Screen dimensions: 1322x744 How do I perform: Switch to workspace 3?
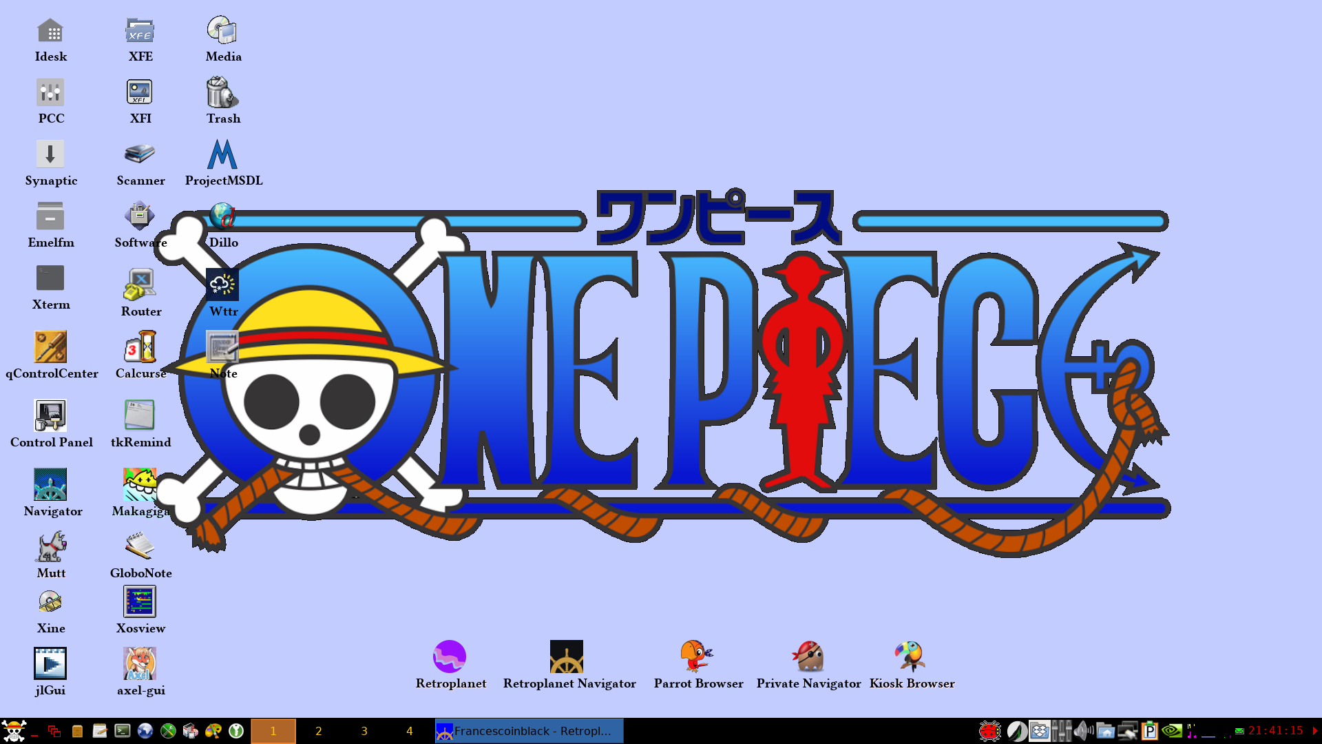[364, 731]
